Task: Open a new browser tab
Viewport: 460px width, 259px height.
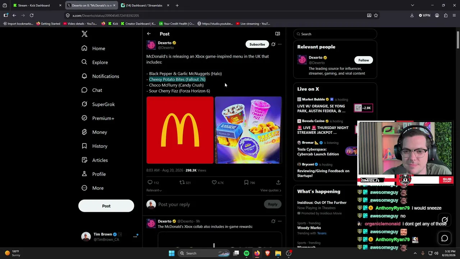Action: pyautogui.click(x=177, y=5)
